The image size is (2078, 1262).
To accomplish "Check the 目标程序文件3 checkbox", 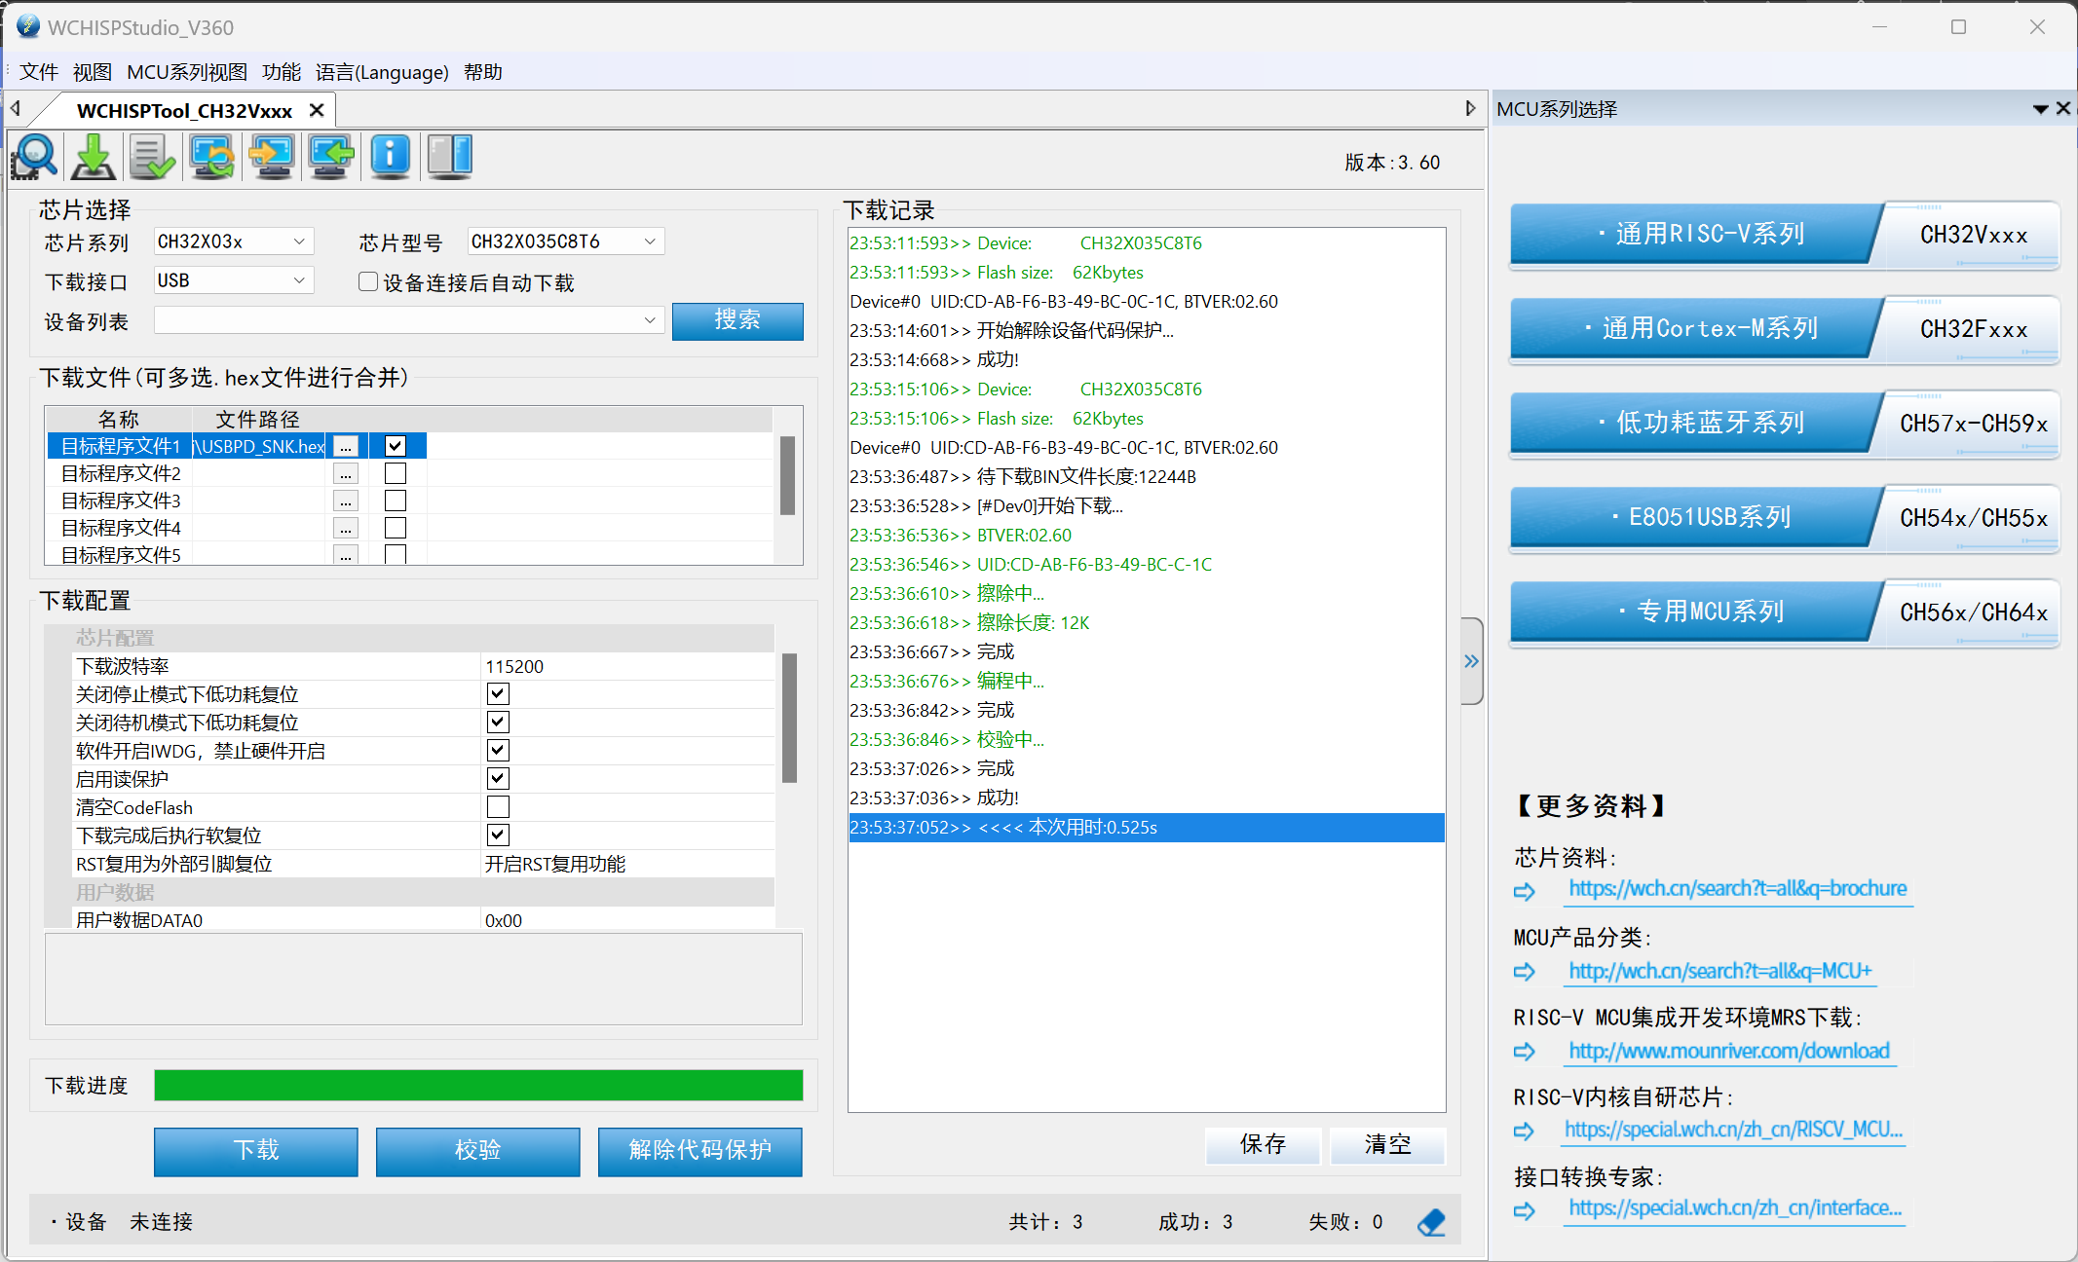I will pos(395,501).
